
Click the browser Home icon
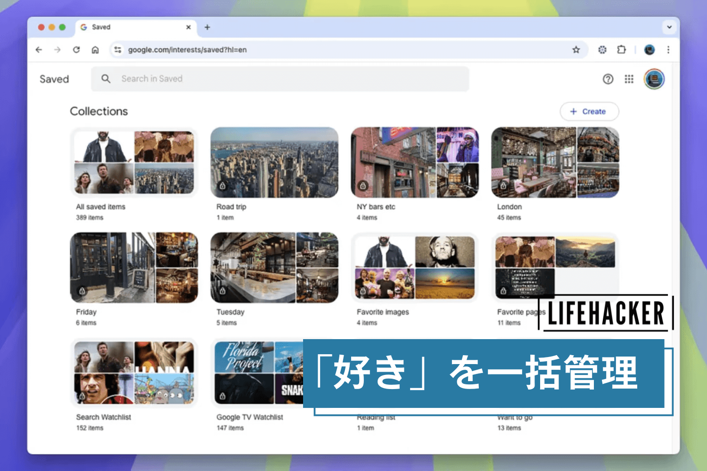point(95,49)
